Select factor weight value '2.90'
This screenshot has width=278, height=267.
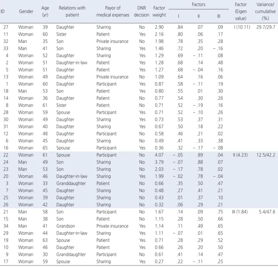(159, 27)
